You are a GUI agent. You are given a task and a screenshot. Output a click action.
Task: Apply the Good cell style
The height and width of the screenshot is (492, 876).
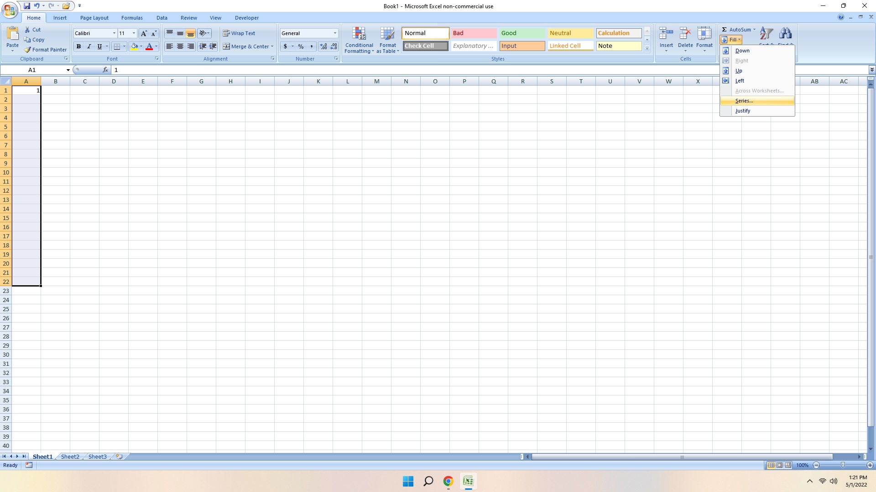pyautogui.click(x=521, y=33)
